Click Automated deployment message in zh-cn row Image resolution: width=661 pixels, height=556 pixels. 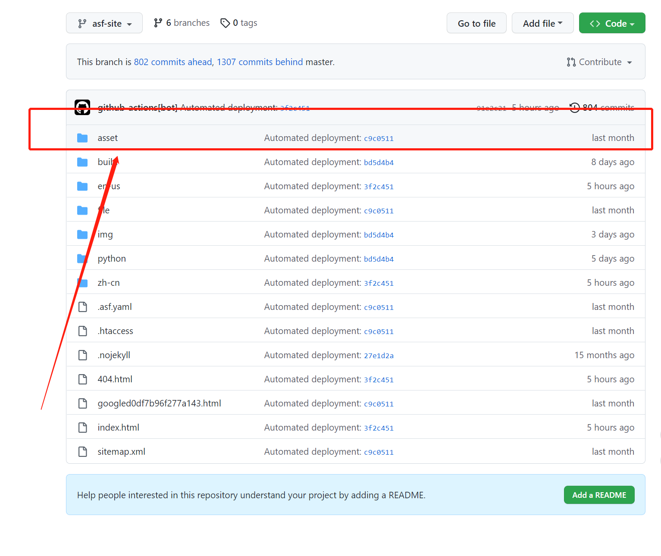[x=313, y=283]
